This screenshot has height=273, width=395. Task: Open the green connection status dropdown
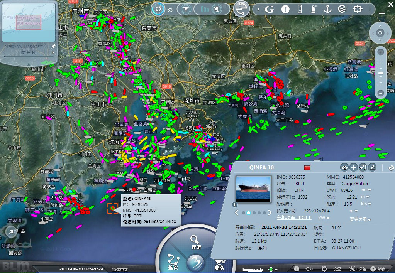273,269
